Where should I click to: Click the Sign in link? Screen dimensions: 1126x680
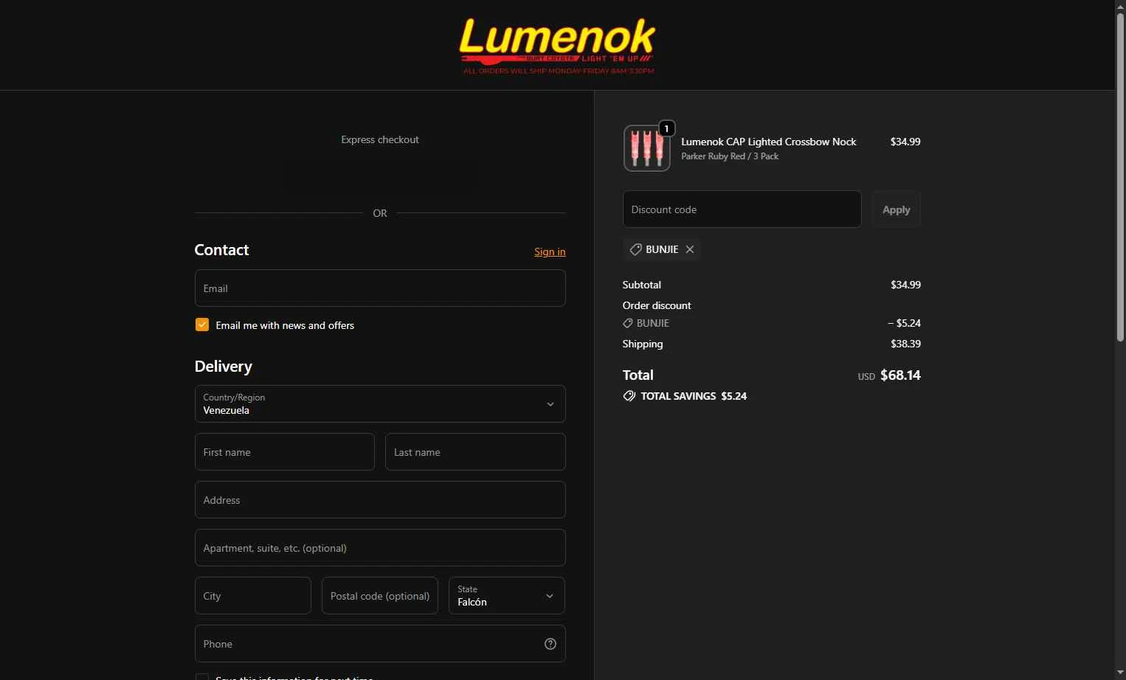550,251
